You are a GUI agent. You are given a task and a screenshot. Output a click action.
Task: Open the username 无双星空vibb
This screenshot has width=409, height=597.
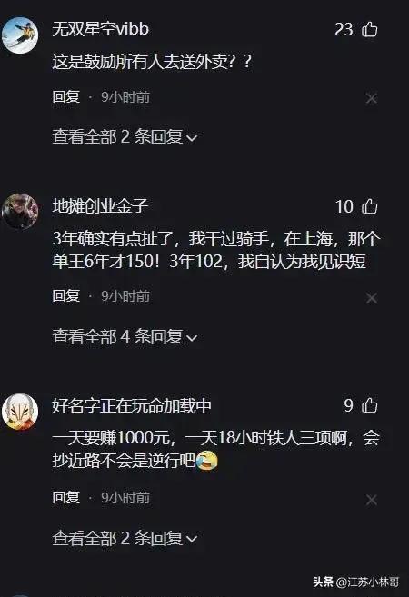click(x=100, y=29)
